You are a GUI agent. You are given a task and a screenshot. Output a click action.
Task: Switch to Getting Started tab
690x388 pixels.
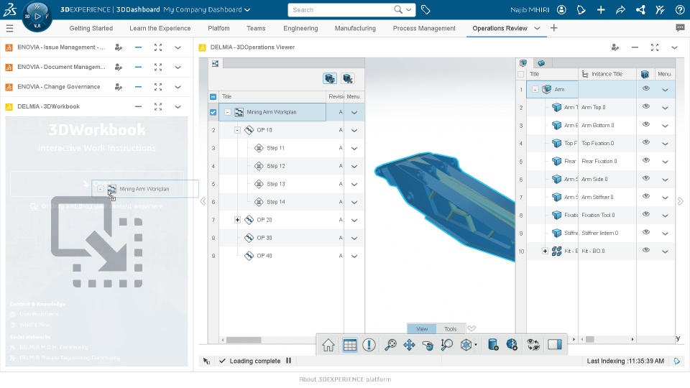91,28
